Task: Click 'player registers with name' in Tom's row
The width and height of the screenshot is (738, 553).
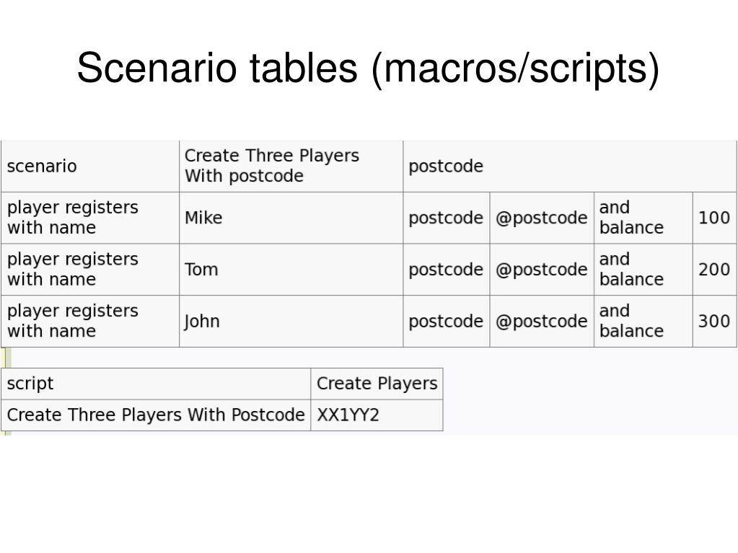Action: click(x=90, y=270)
